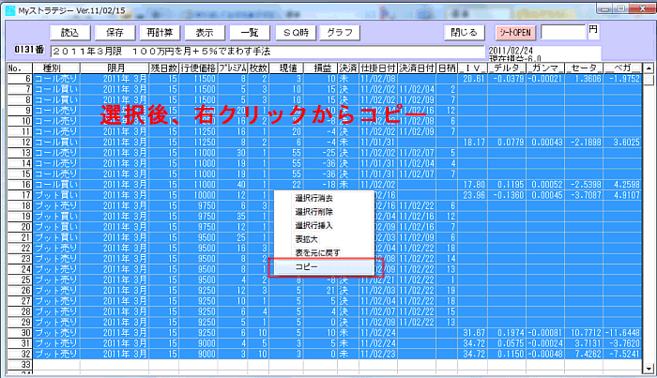
Task: Click the 限月 column header
Action: tap(115, 68)
